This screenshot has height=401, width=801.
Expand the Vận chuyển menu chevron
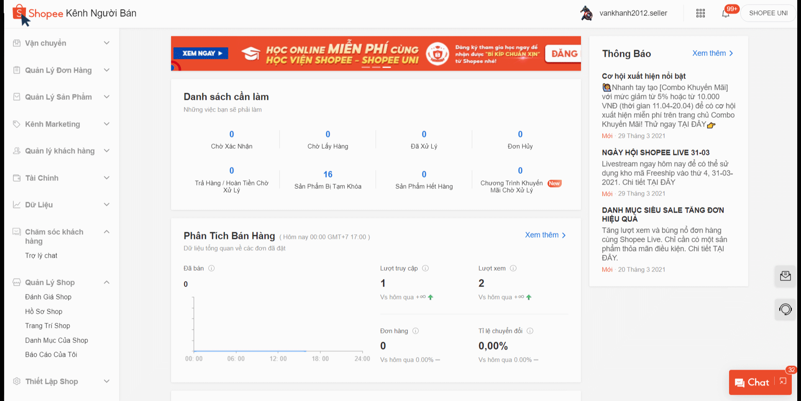pos(107,43)
